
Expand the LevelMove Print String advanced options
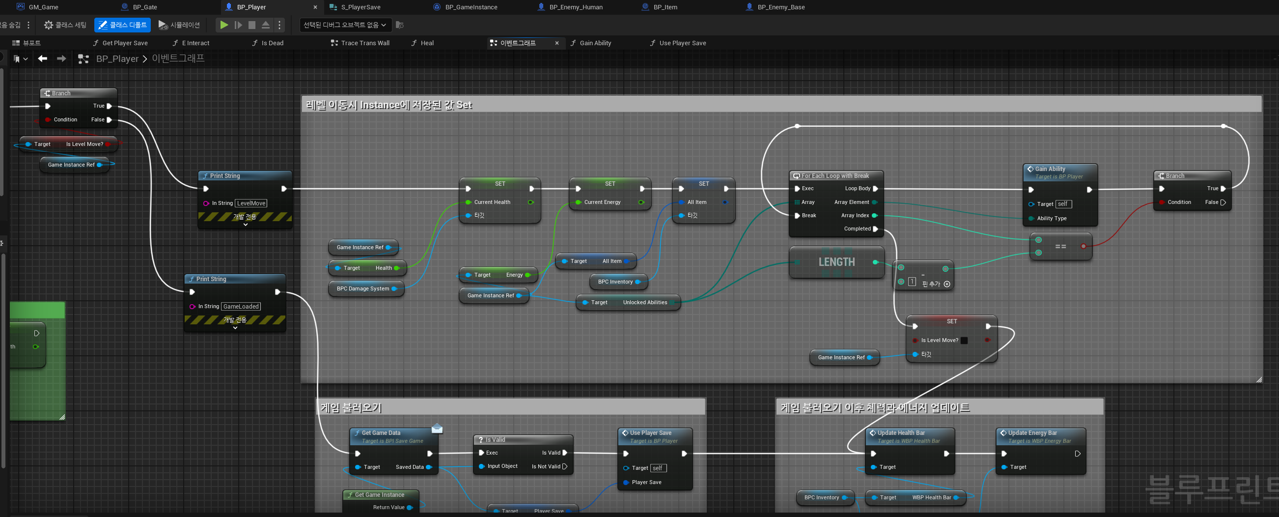[x=245, y=225]
